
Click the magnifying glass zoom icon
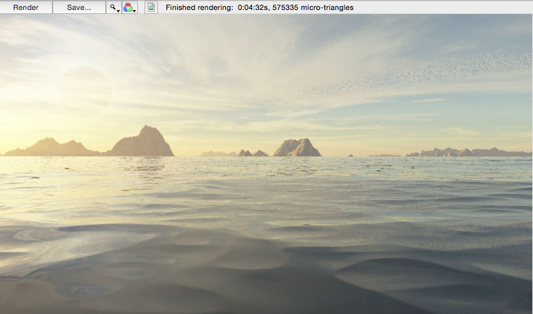pos(113,7)
